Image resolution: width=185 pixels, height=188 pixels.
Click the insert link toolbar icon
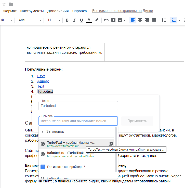tap(106, 20)
